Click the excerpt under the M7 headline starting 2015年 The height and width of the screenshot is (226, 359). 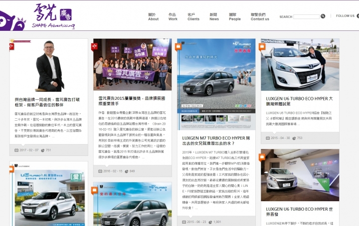point(216,180)
